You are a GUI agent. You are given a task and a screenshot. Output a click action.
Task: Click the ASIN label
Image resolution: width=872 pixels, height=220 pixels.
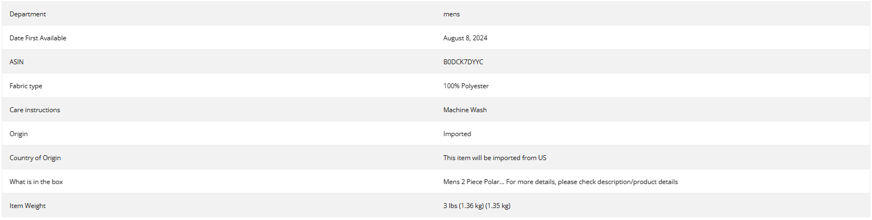tap(16, 62)
